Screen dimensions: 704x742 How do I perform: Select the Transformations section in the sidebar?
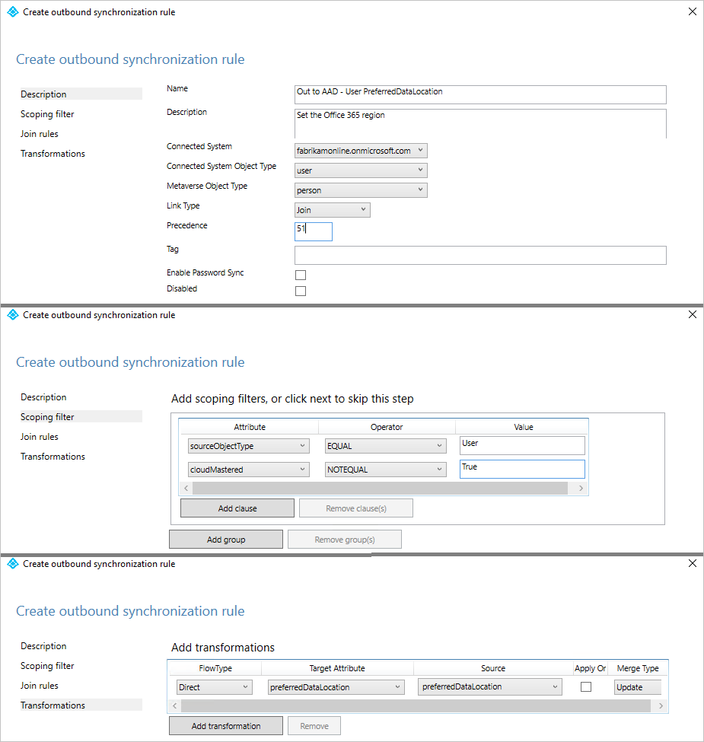pyautogui.click(x=53, y=705)
